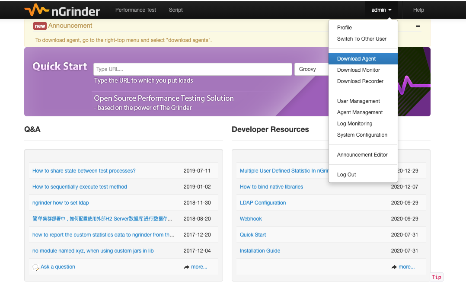
Task: Click the date 2020-12-07
Action: tap(405, 187)
